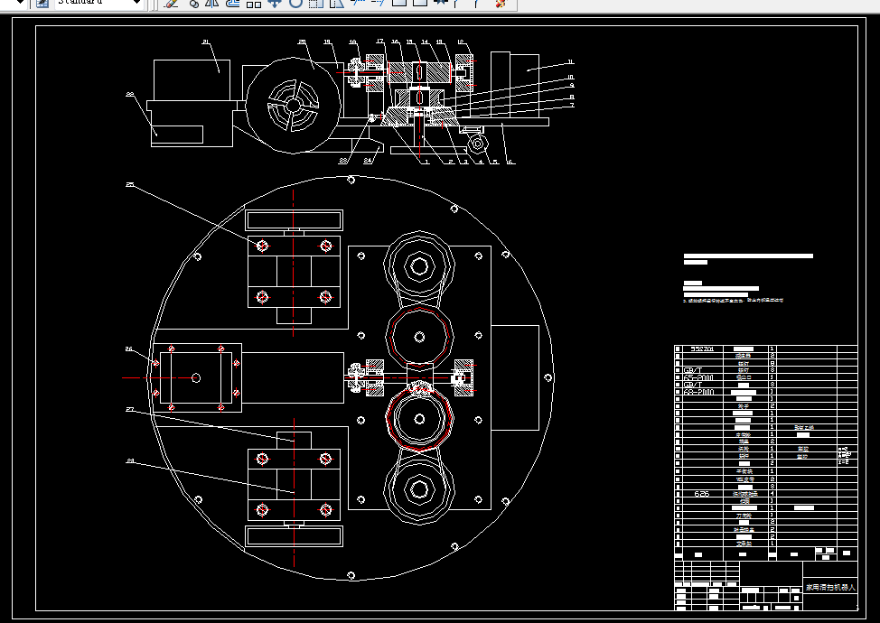Click part number label 14
The width and height of the screenshot is (880, 623).
click(x=425, y=42)
